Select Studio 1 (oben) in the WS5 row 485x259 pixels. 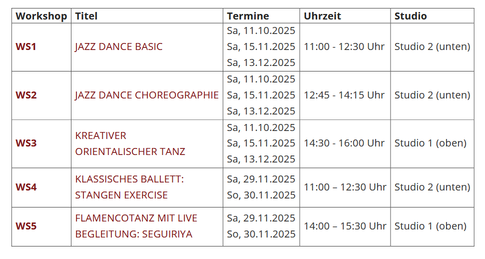430,226
